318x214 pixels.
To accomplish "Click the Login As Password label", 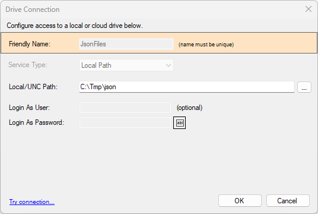I will [x=37, y=122].
